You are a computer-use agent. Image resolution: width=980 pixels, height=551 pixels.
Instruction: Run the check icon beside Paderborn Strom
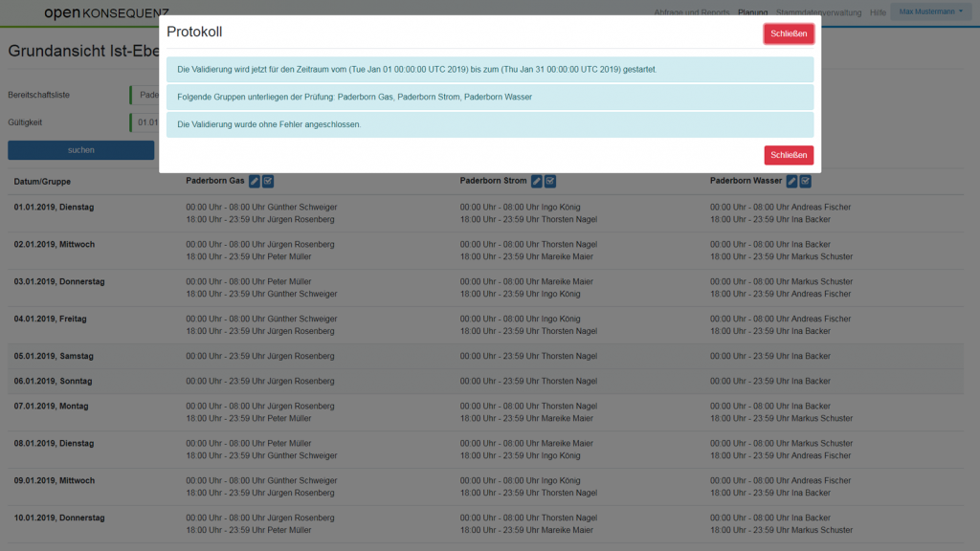(550, 181)
